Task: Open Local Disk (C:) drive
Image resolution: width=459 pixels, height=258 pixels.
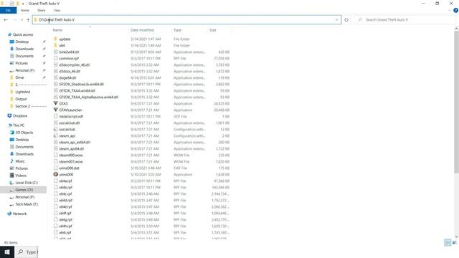Action: pos(27,183)
